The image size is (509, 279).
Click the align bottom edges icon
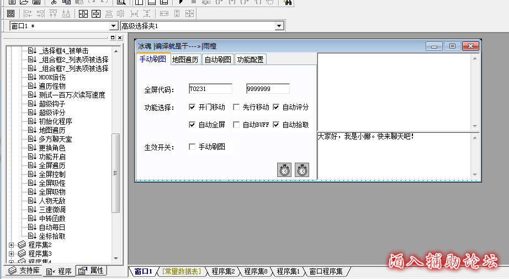pos(66,14)
